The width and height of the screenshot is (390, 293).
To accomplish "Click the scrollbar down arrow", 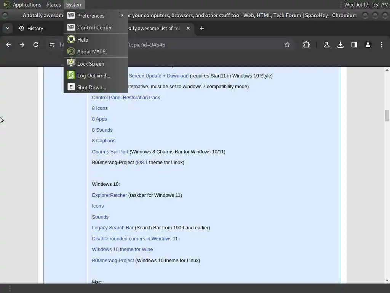I will (387, 280).
